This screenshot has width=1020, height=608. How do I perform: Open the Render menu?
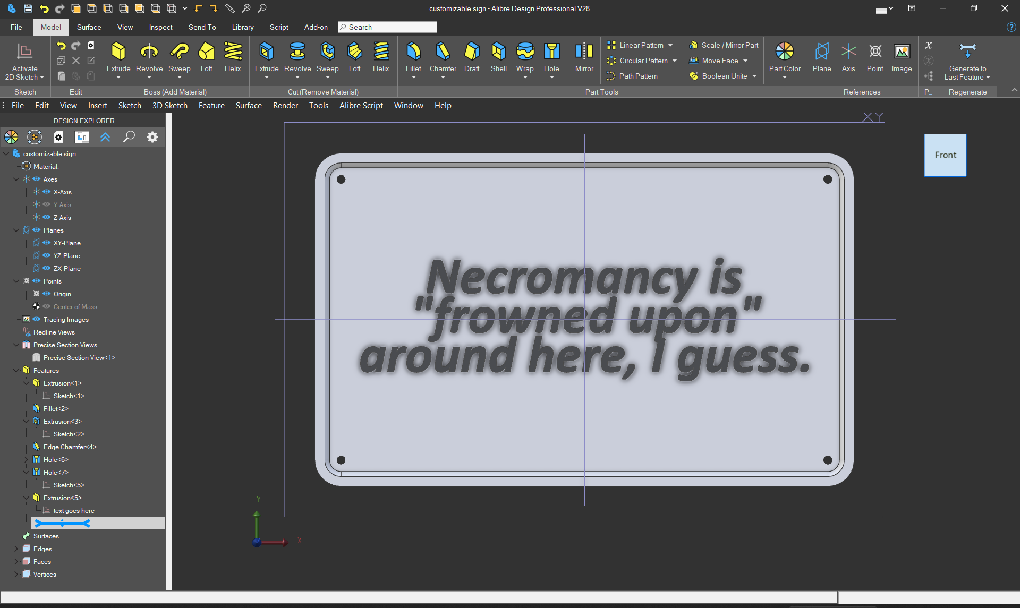[285, 106]
